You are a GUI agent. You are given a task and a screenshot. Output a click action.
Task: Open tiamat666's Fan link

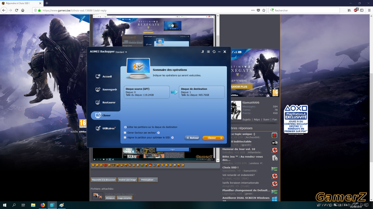pos(275,119)
